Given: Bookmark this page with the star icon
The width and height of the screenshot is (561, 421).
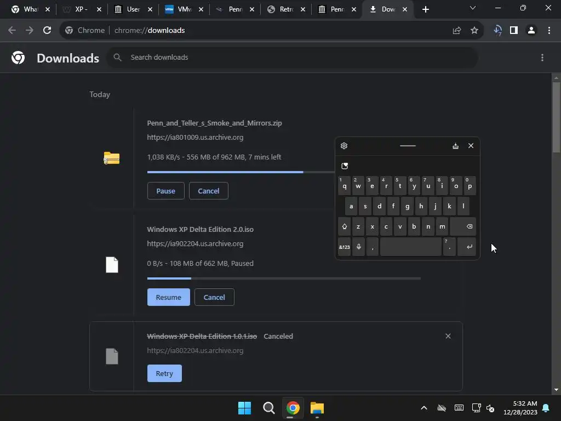Looking at the screenshot, I should (474, 31).
